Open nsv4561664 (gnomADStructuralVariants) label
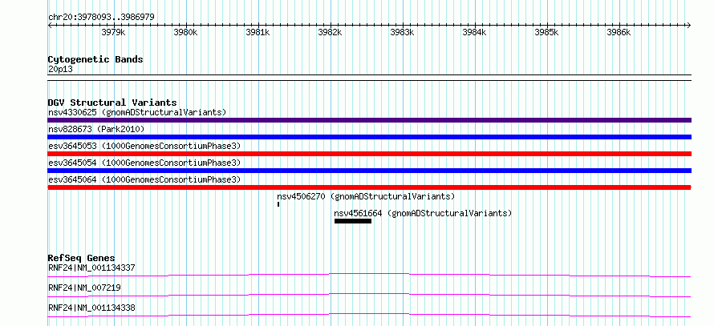The width and height of the screenshot is (714, 326). [423, 213]
